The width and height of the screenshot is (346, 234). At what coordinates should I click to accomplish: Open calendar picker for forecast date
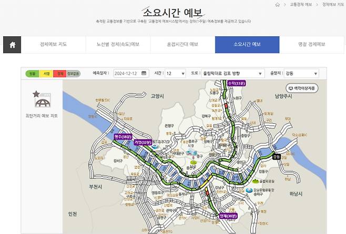(144, 73)
